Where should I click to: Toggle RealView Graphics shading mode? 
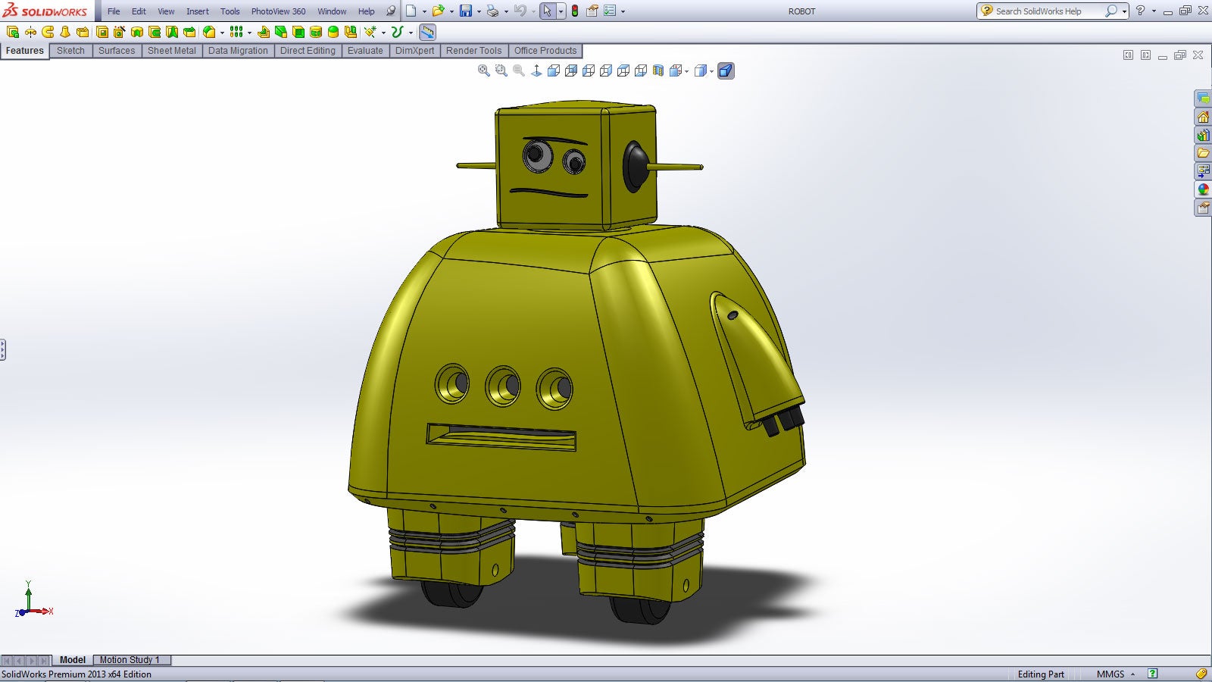(725, 70)
